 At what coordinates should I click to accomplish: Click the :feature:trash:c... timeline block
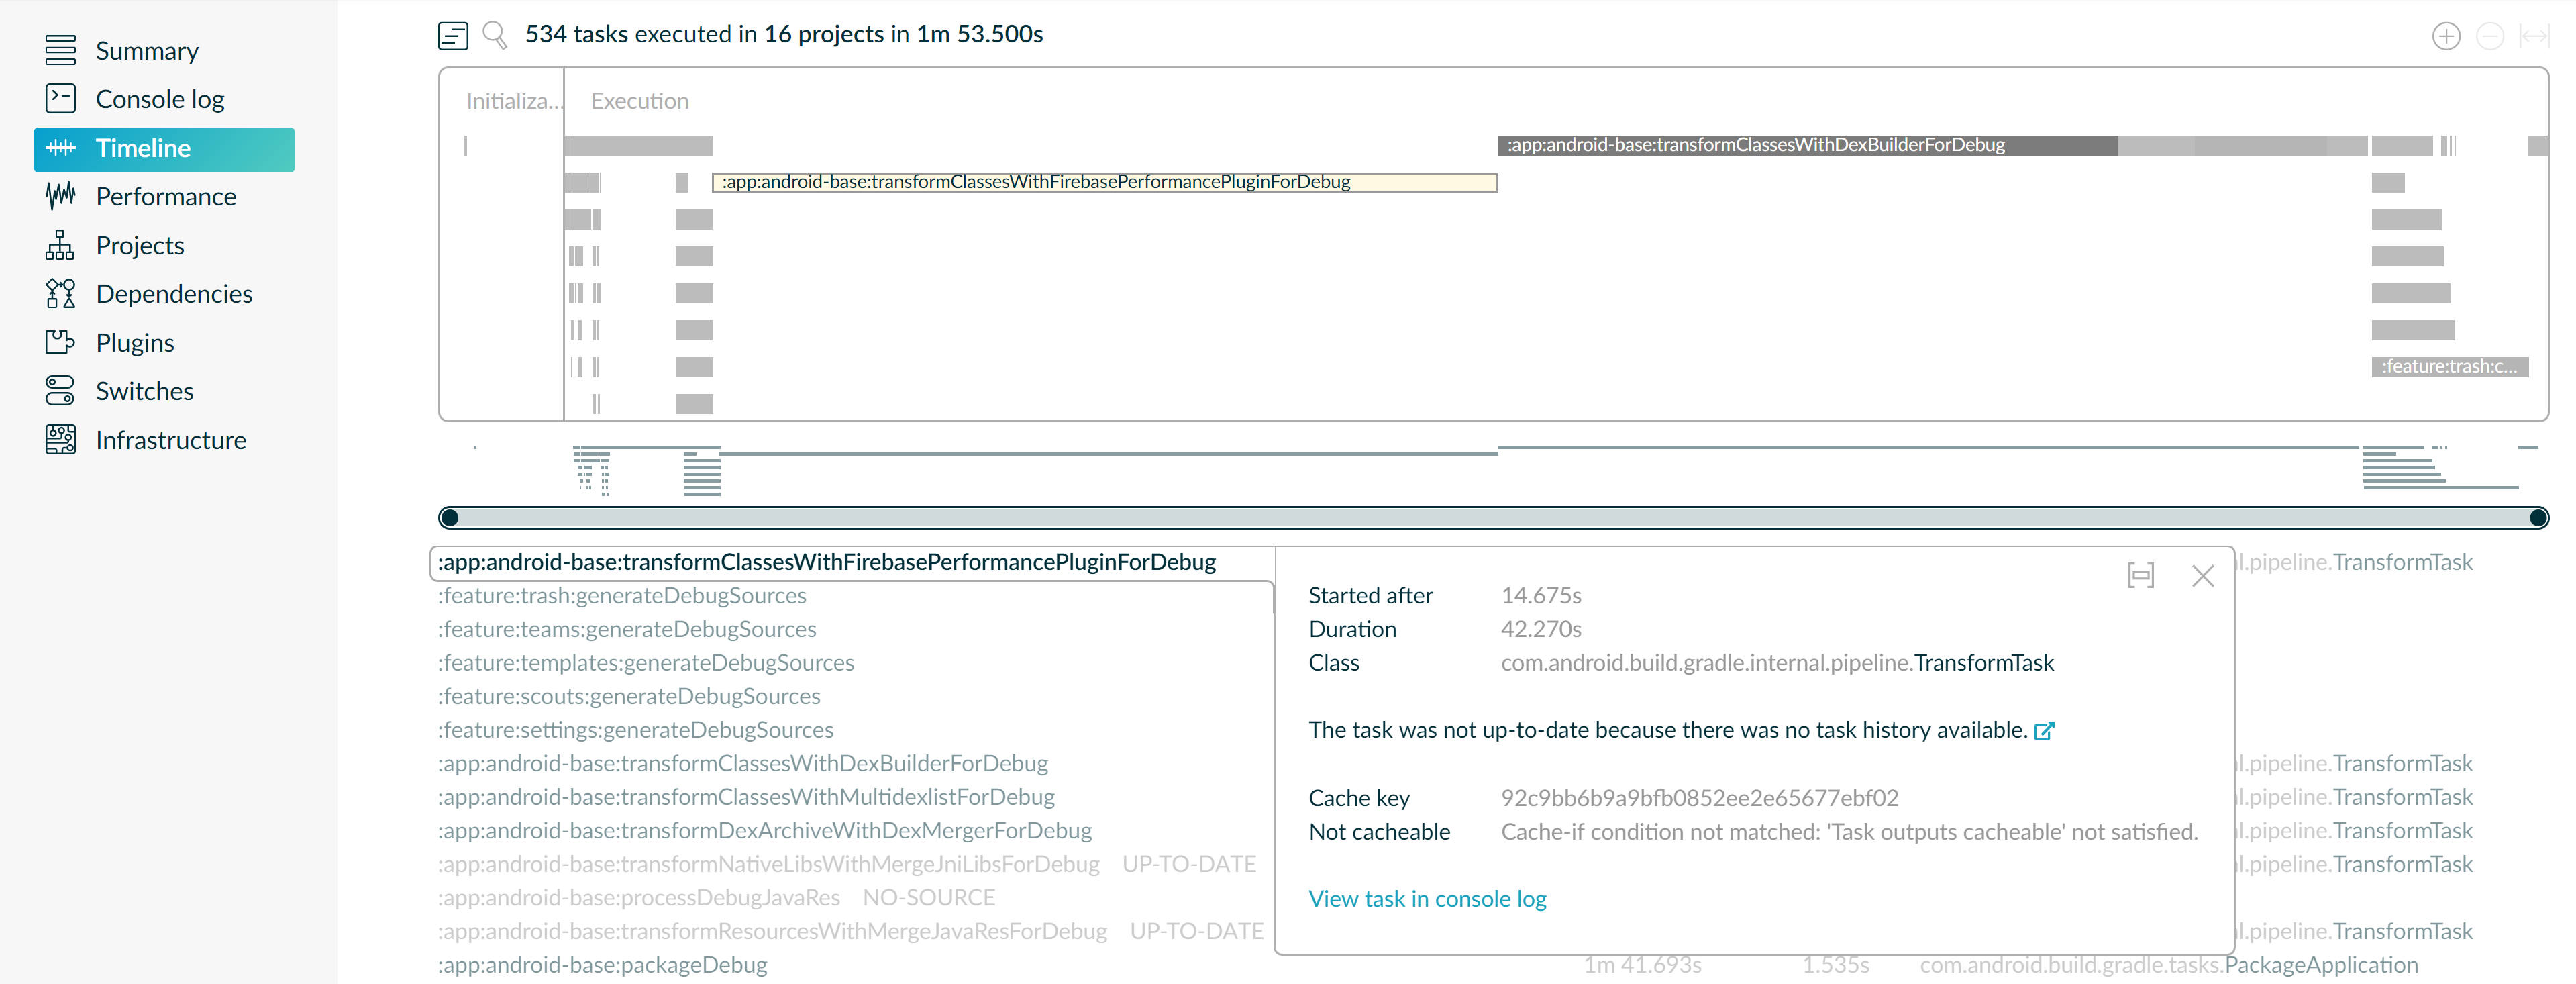[2449, 367]
